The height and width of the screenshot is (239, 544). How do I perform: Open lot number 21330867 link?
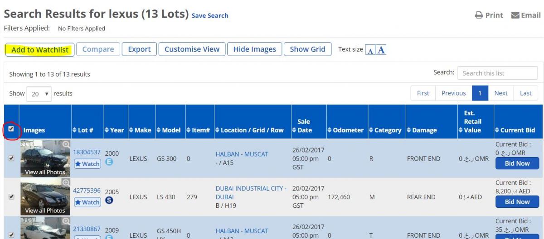coord(87,229)
